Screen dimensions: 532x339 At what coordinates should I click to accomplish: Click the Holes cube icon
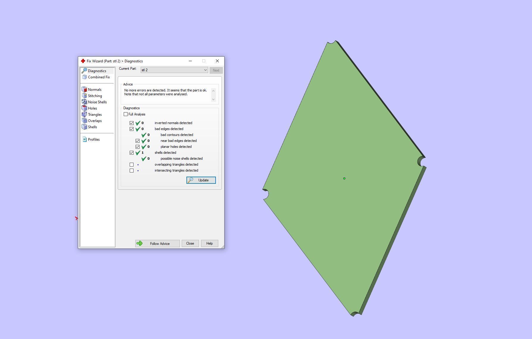pos(84,108)
